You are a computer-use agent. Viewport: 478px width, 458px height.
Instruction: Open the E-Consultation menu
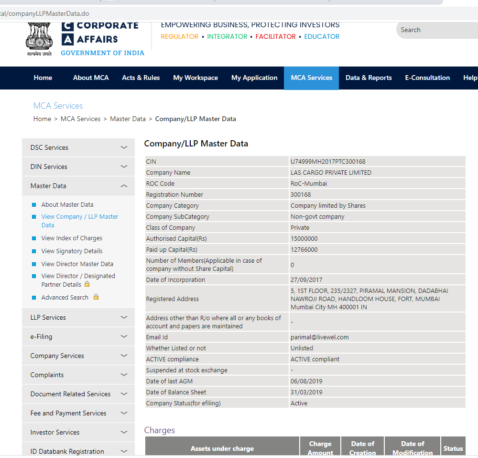click(427, 78)
